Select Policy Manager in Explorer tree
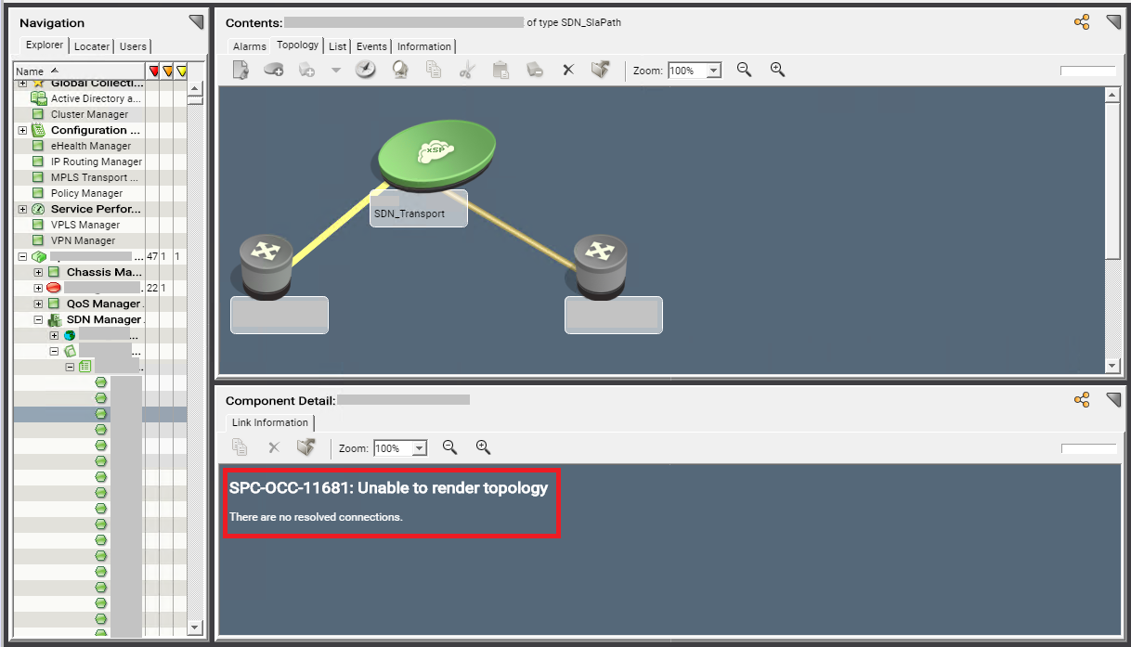The height and width of the screenshot is (647, 1131). click(86, 193)
